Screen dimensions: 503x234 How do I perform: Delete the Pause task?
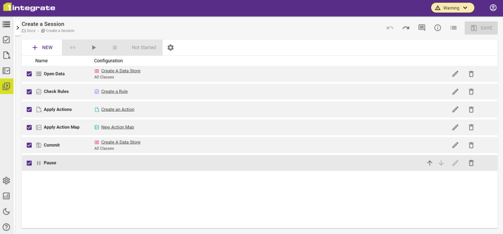pos(471,163)
